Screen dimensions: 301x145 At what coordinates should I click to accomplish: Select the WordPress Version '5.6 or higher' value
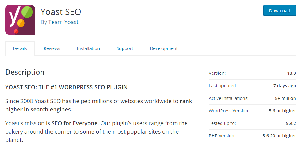[282, 111]
